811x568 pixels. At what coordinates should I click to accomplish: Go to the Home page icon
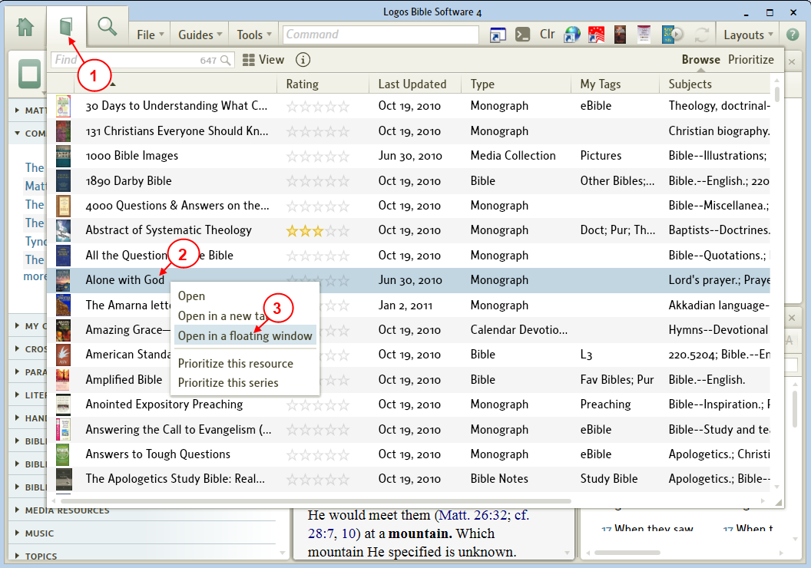pos(25,27)
